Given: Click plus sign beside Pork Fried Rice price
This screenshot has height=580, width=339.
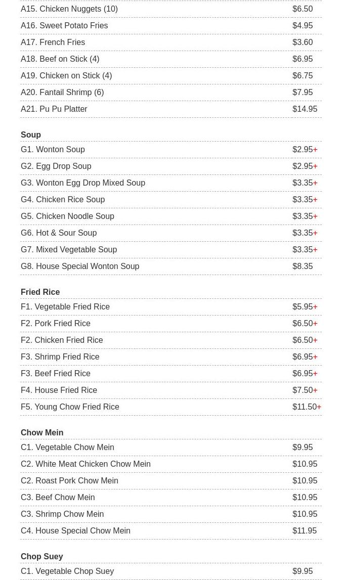Looking at the screenshot, I should [315, 324].
